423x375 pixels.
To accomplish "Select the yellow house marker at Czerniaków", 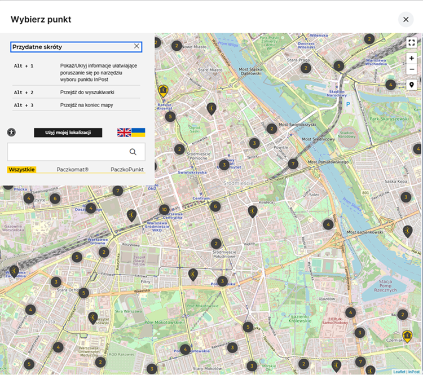I will [x=407, y=337].
